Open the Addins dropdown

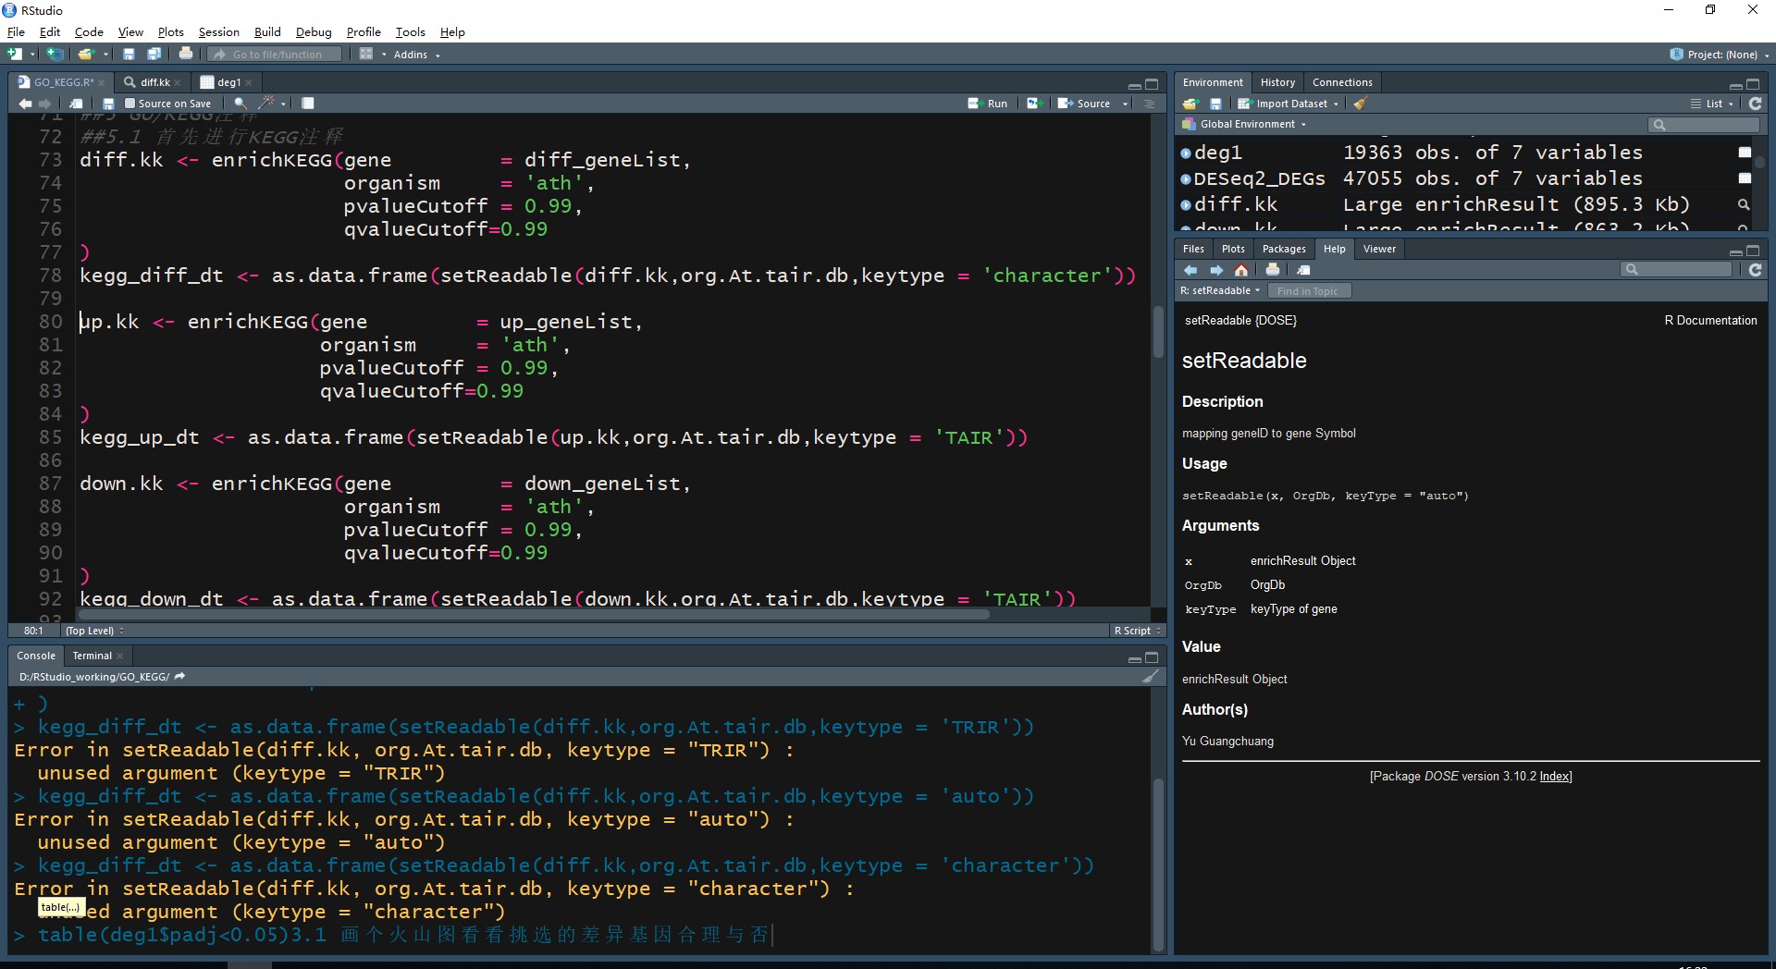coord(416,55)
